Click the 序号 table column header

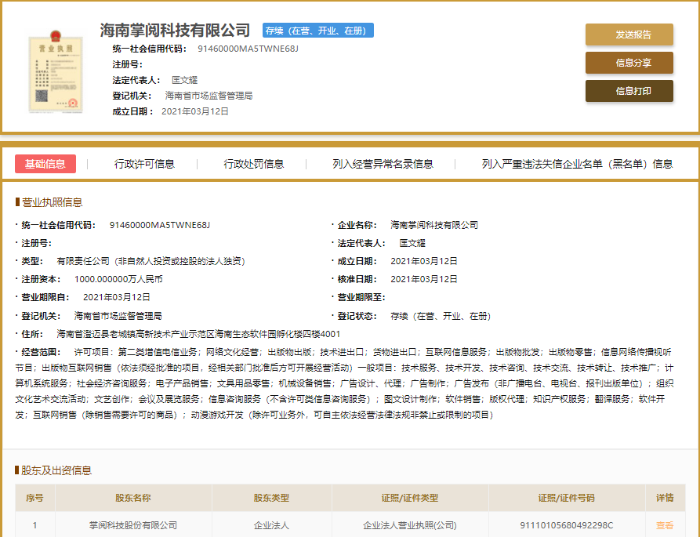click(x=34, y=498)
